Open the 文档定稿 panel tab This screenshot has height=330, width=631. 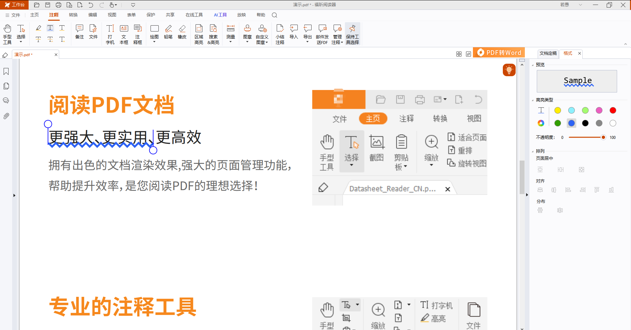click(548, 53)
